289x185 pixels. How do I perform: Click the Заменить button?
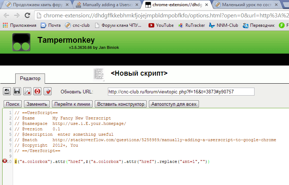tap(37, 104)
